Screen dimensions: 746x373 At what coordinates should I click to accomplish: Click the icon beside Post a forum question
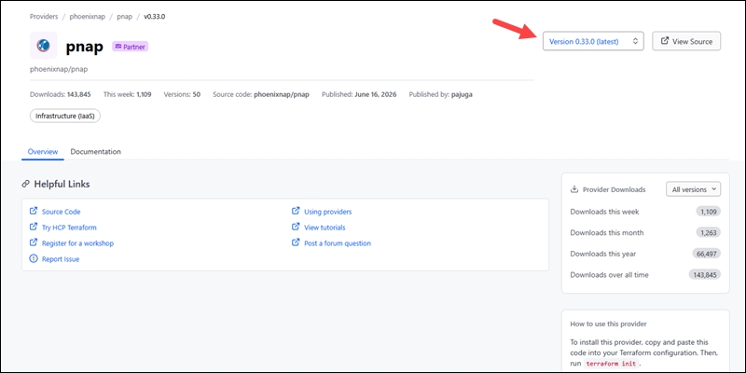(x=296, y=242)
